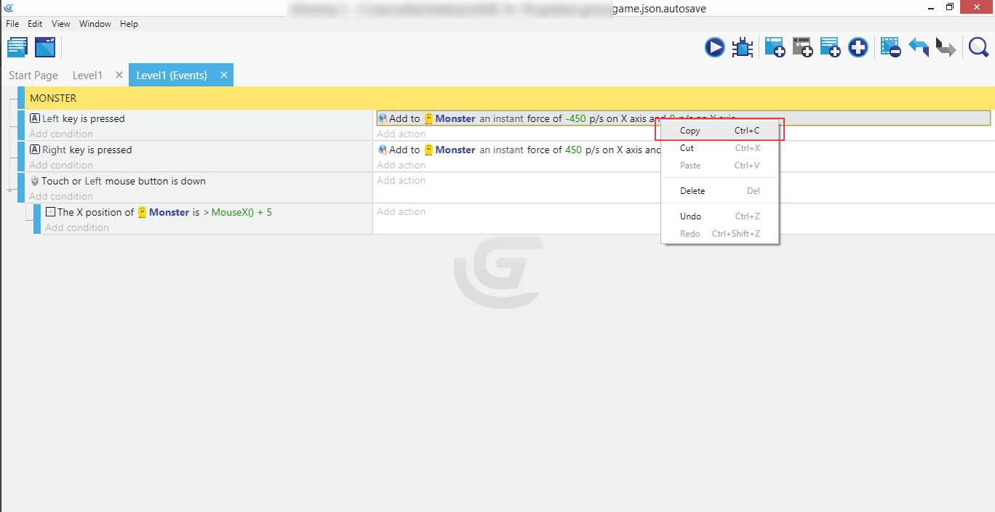Switch to the Level1 scene tab
This screenshot has height=512, width=995.
coord(87,76)
